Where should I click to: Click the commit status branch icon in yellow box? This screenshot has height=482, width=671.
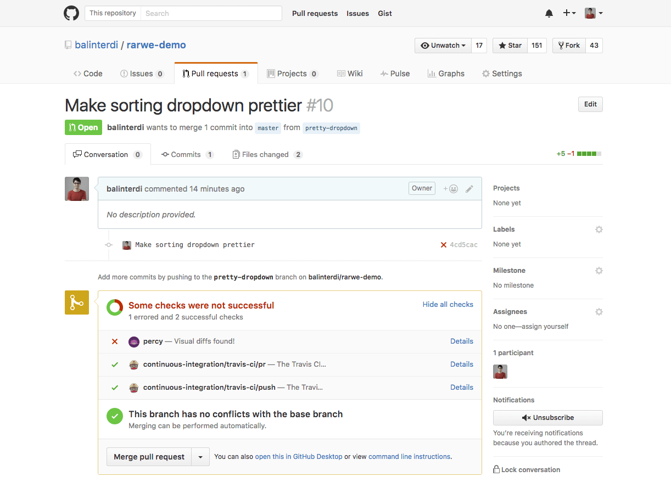point(76,302)
